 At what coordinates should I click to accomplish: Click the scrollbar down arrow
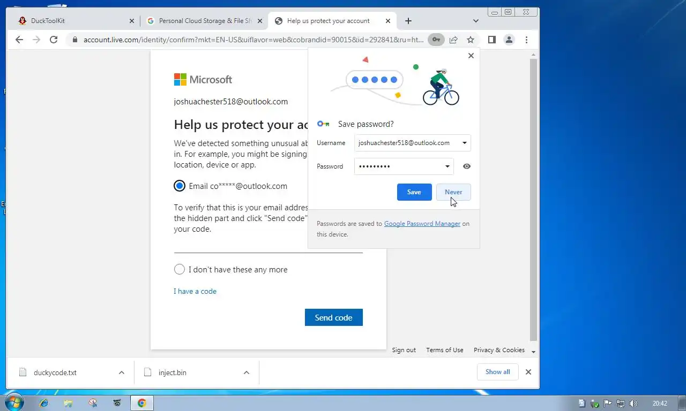click(533, 352)
